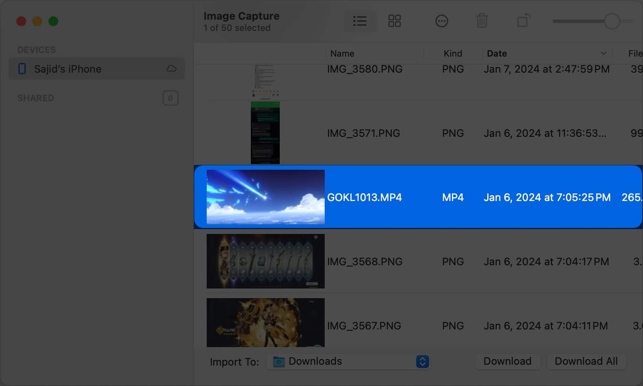Select the IMG_3571.PNG file name
Viewport: 643px width, 386px height.
(x=363, y=133)
